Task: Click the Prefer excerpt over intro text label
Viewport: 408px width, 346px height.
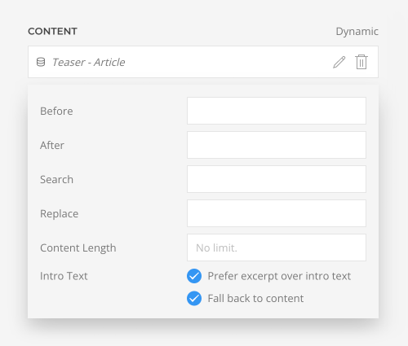Action: [279, 276]
